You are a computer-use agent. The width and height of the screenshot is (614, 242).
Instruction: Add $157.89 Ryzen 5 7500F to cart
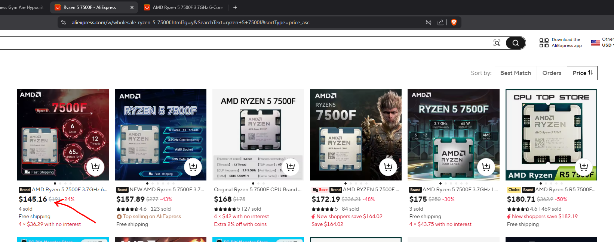pos(193,167)
